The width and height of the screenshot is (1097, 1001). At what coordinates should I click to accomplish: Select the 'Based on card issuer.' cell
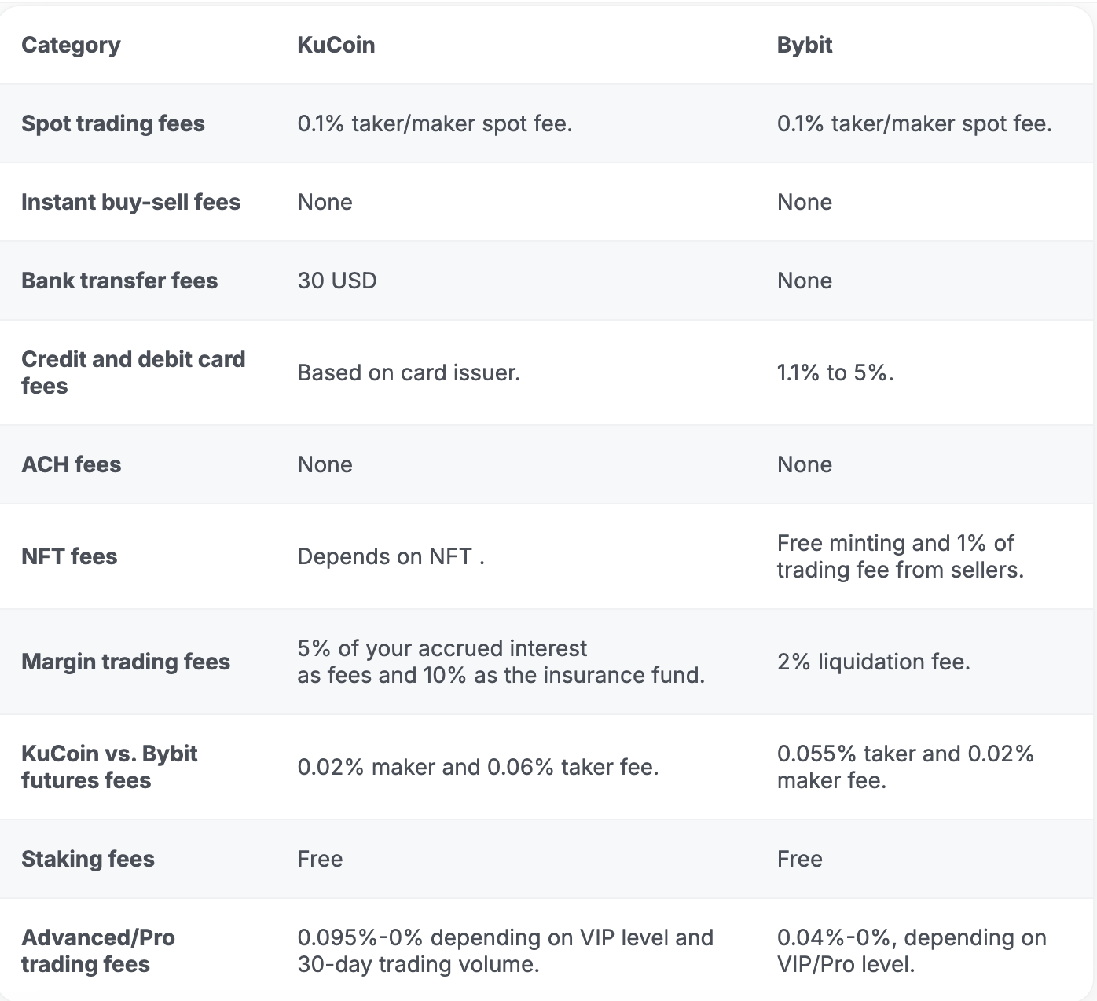409,372
